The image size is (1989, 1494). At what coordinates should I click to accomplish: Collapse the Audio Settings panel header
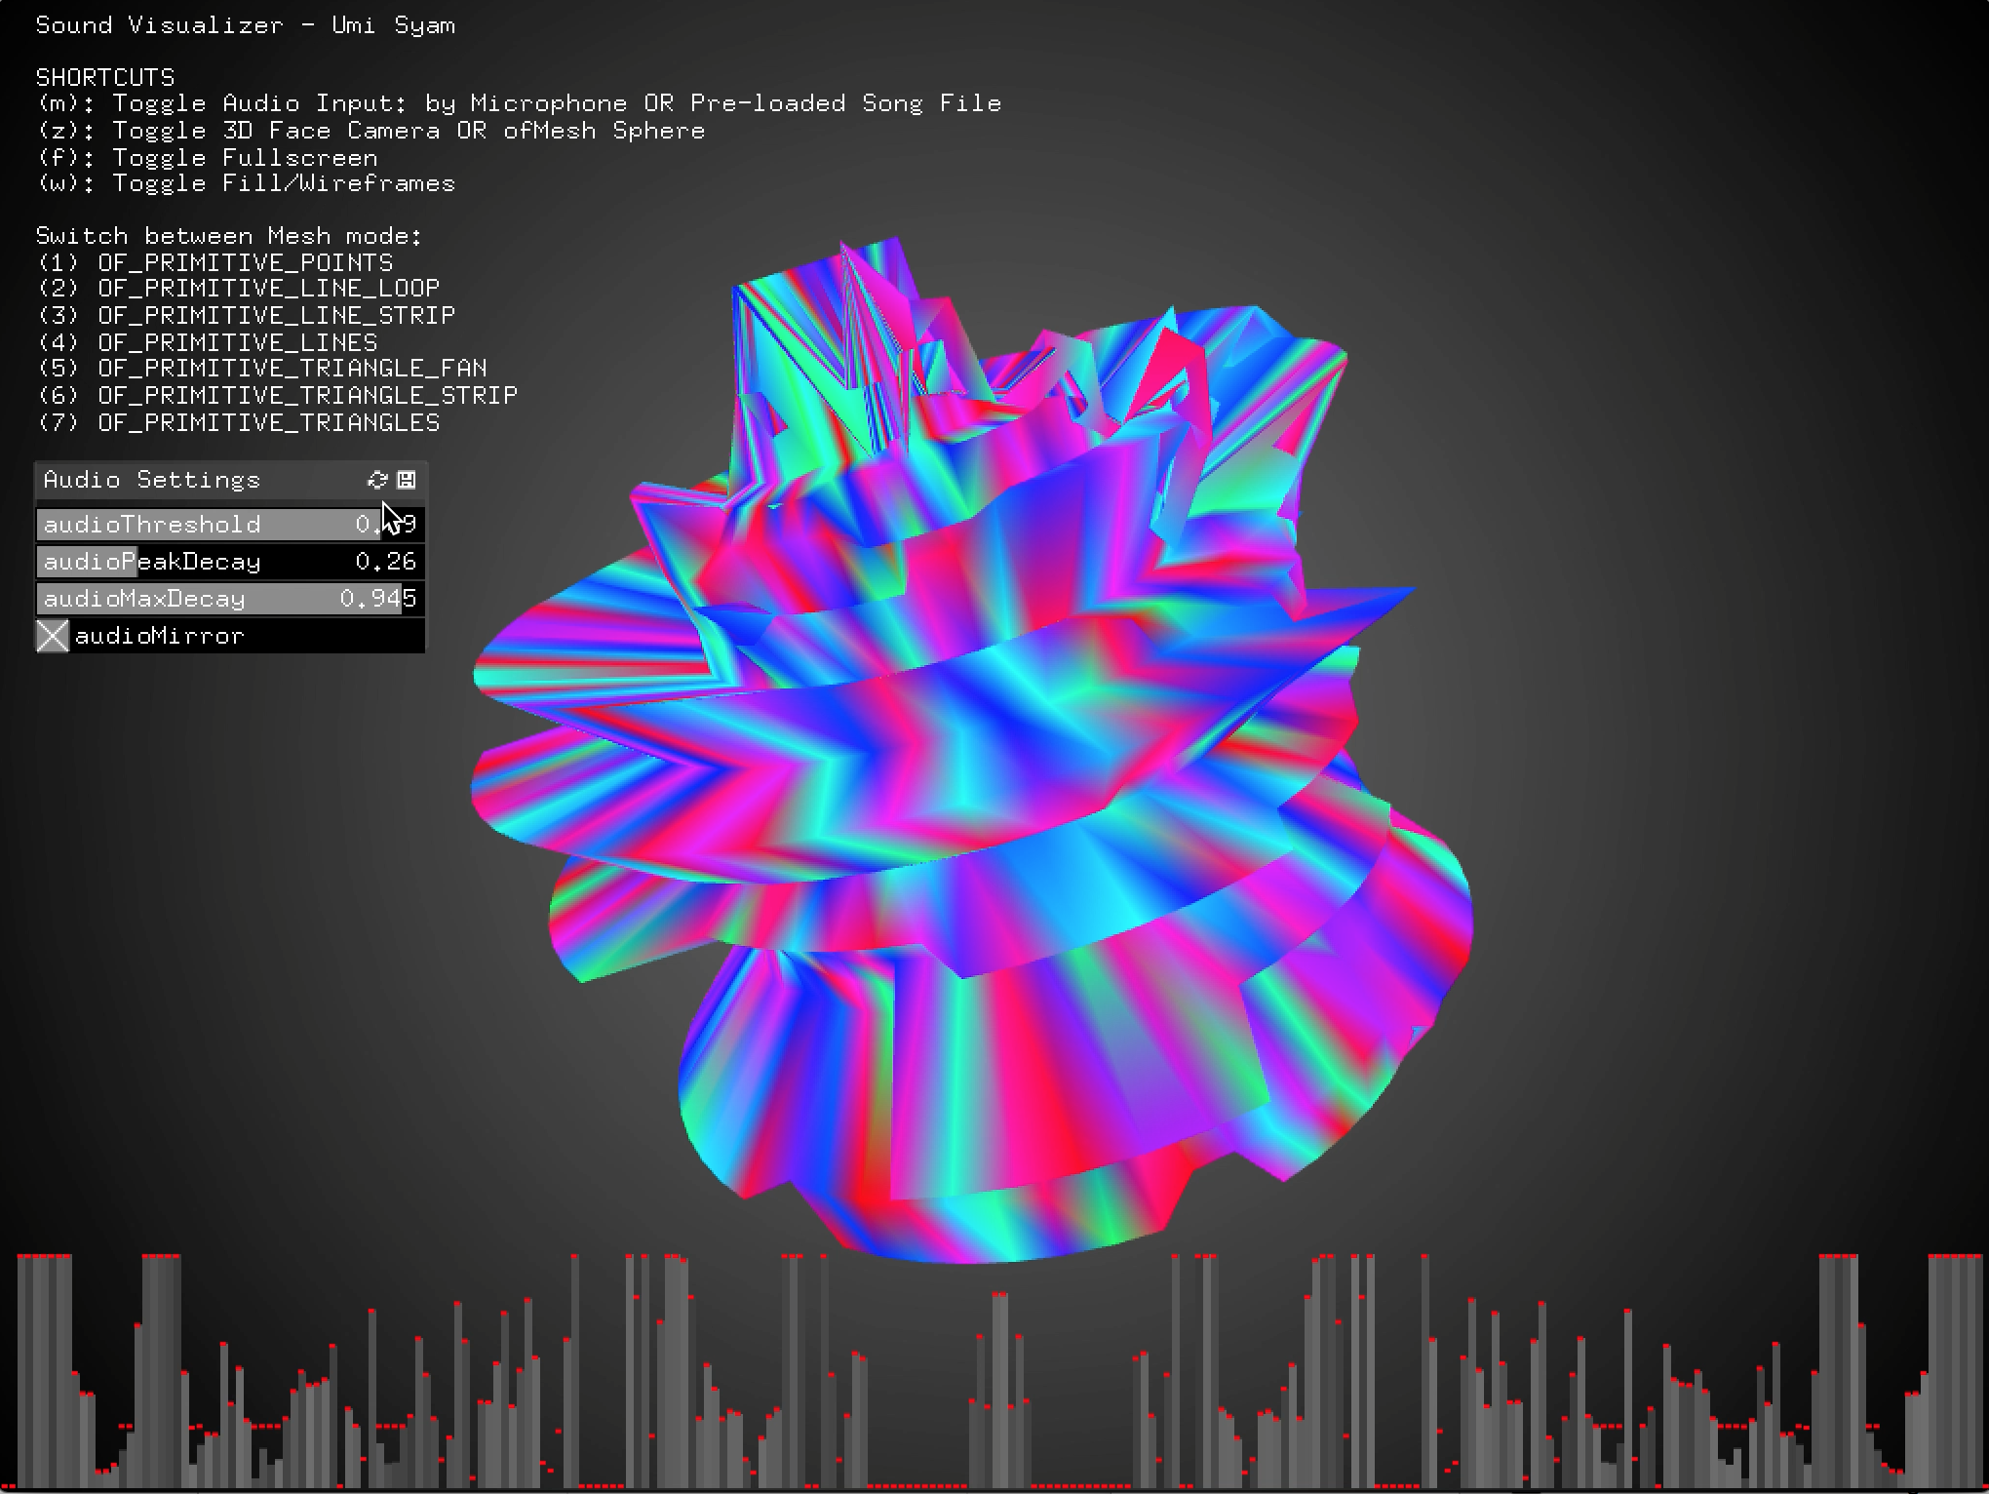point(152,480)
